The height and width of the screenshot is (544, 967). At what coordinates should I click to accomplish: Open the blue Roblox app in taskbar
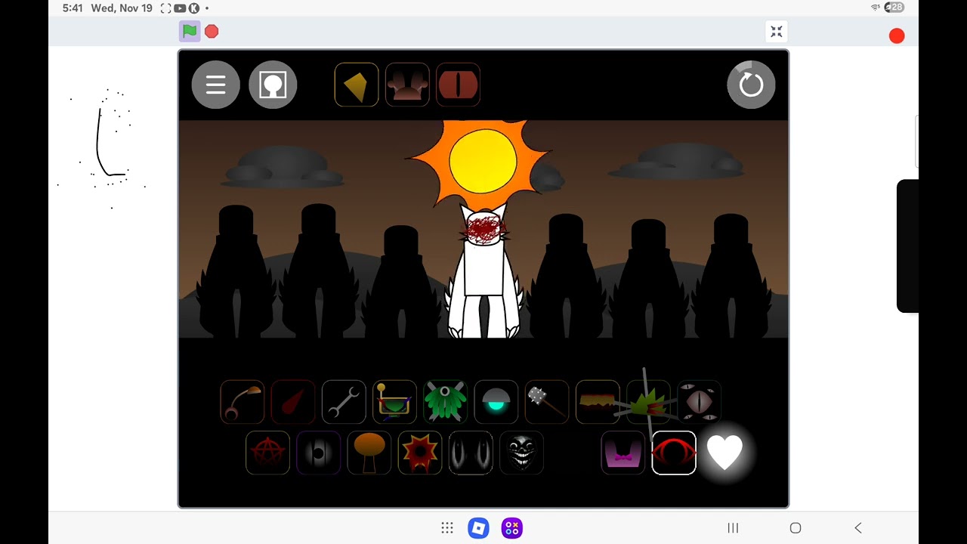point(479,528)
